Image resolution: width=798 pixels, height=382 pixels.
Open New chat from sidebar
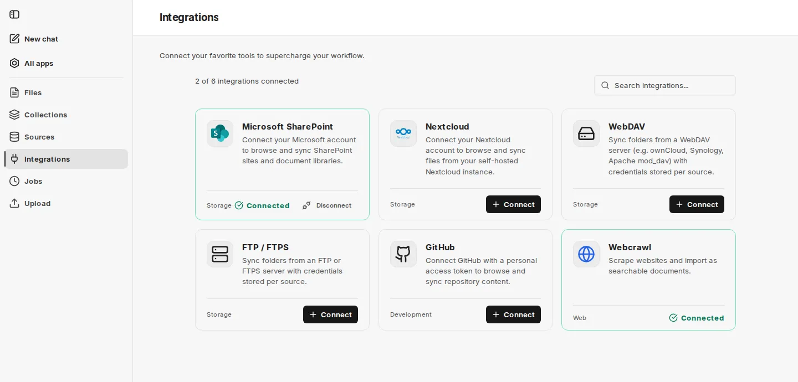66,39
